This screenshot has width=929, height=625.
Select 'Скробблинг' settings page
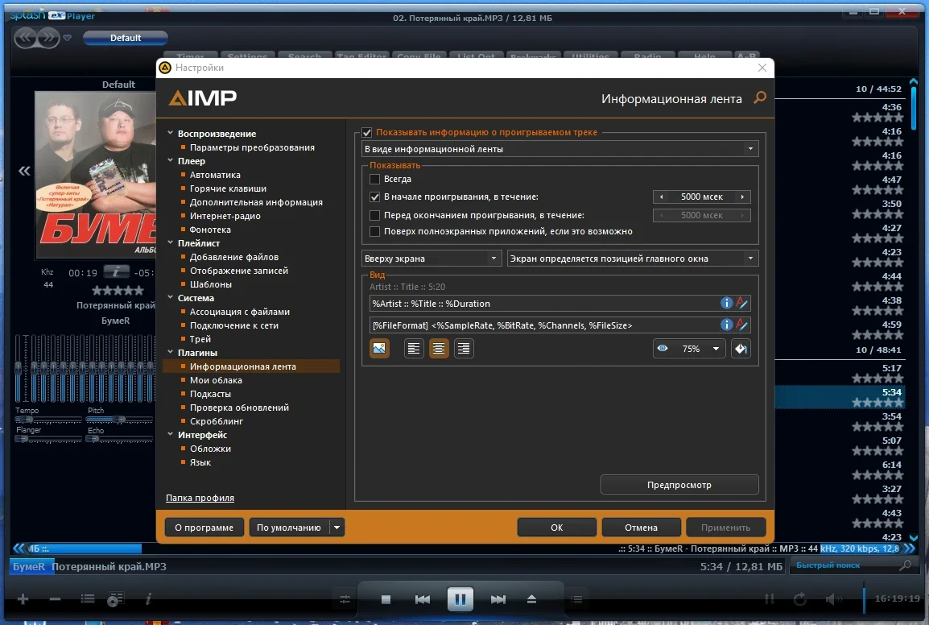(217, 421)
